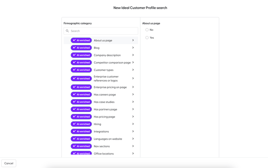This screenshot has height=168, width=268.
Task: Open the Has case studies item
Action: coord(104,102)
